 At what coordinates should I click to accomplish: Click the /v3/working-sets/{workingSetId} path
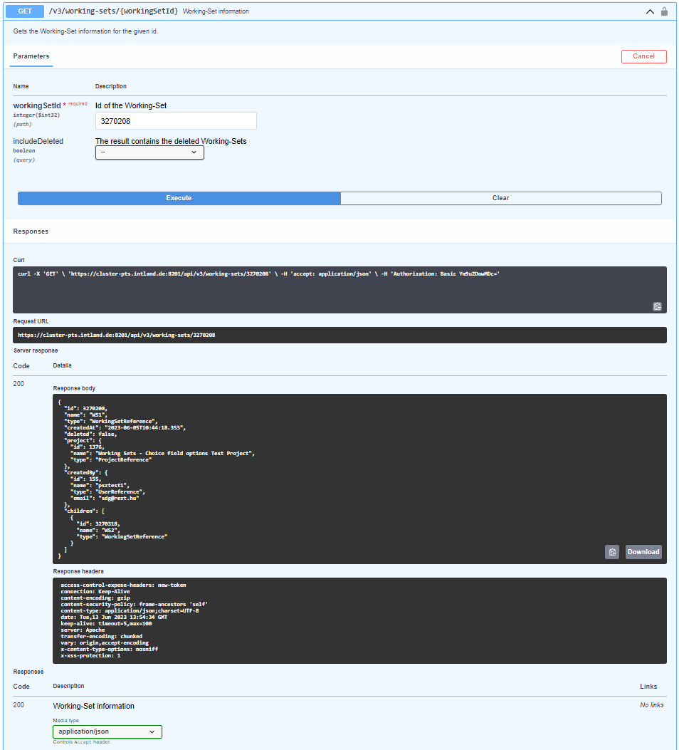[x=113, y=11]
